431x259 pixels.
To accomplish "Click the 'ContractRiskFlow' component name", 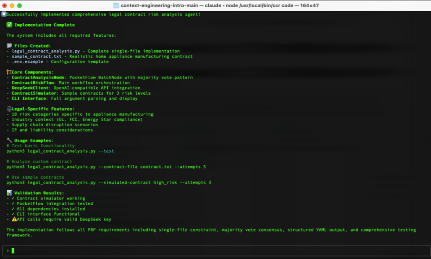I will tap(33, 83).
